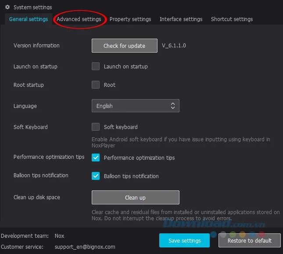Go to the Shortcut settings tab
283x254 pixels.
232,19
